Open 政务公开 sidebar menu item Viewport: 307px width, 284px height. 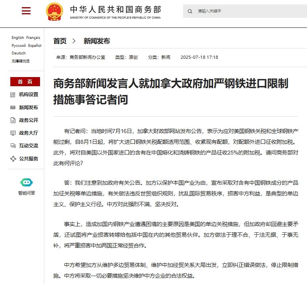pos(29,120)
